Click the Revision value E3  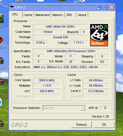[x=102, y=62]
